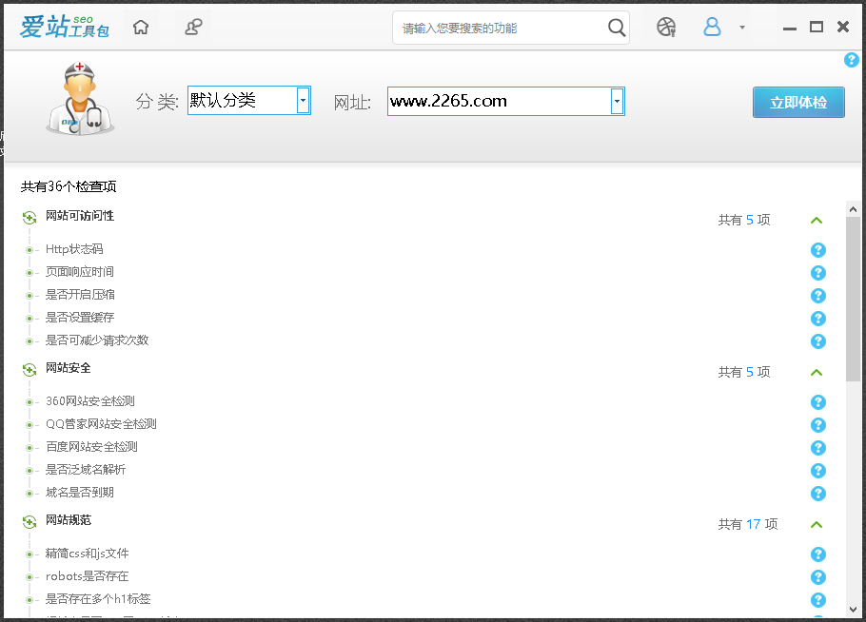Click the globe icon near the profile

click(665, 27)
